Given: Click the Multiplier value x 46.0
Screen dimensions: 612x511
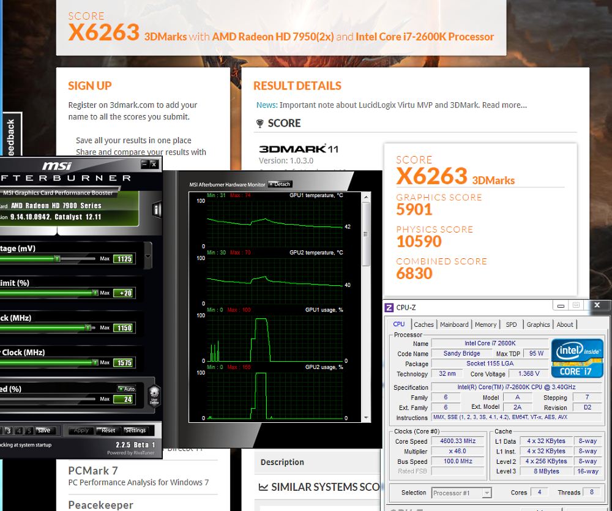Looking at the screenshot, I should 458,451.
